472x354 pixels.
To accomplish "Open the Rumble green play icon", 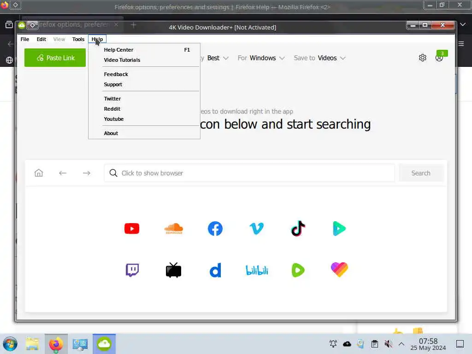I will 298,270.
